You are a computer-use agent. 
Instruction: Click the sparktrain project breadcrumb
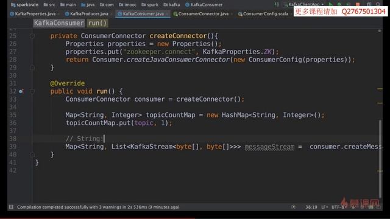tap(24, 4)
